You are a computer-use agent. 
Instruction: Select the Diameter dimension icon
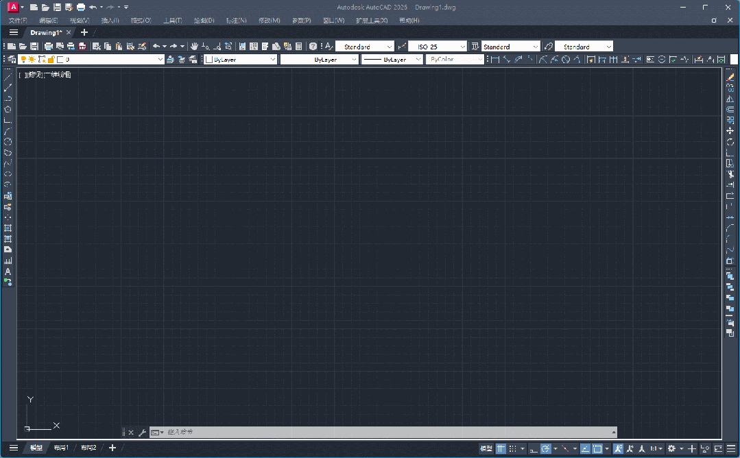click(x=565, y=60)
